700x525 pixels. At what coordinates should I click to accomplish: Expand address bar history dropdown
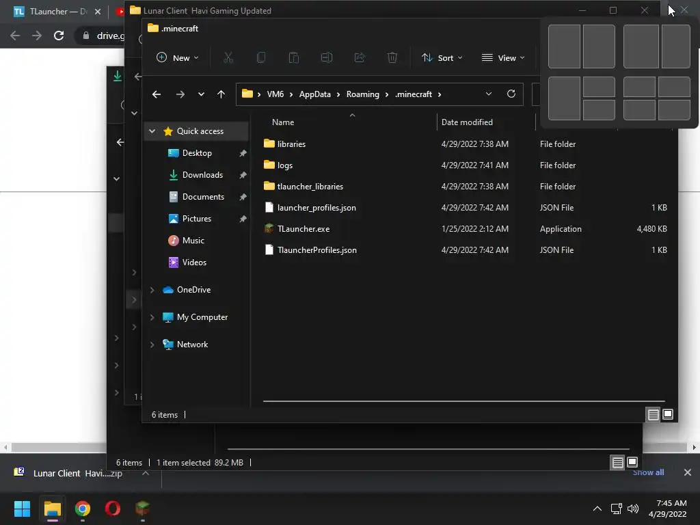tap(488, 94)
